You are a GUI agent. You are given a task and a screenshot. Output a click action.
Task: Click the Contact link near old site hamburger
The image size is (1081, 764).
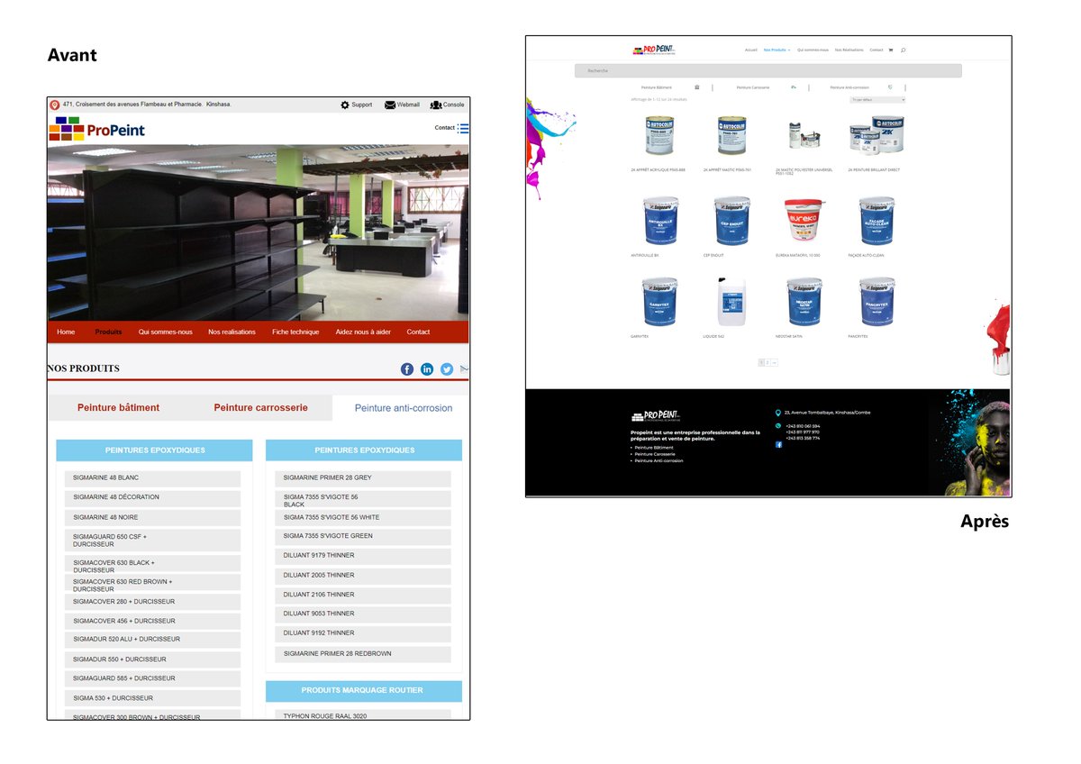point(444,128)
